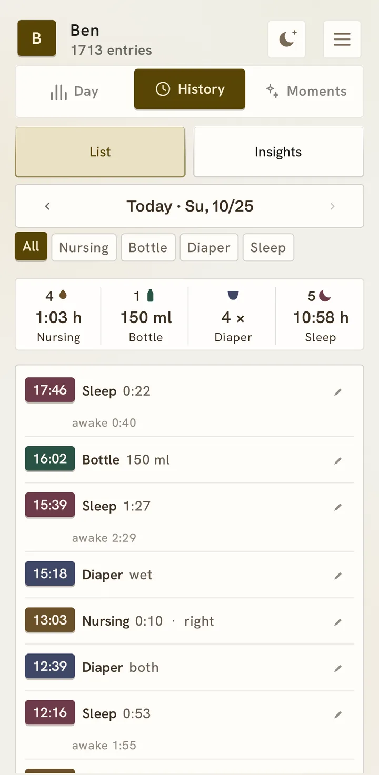Edit the 12:16 Sleep entry pencil
Screen dimensions: 379x775
[x=338, y=714]
